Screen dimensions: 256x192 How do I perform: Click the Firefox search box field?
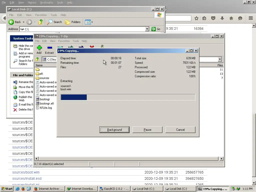[178, 18]
